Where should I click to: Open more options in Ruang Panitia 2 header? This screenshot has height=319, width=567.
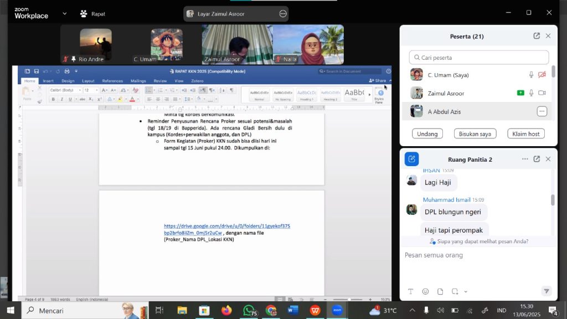pos(524,159)
